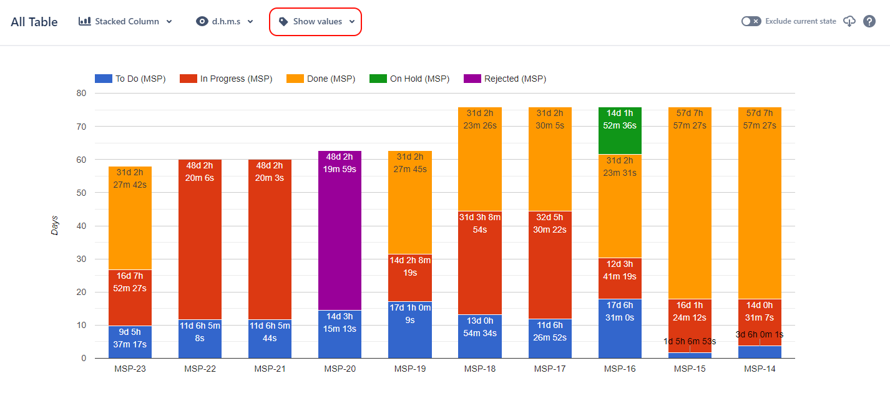The width and height of the screenshot is (890, 411).
Task: Click the tag icon beside Show values
Action: tap(283, 21)
